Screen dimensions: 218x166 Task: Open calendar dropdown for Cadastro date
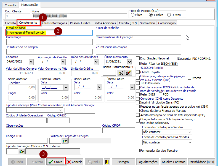[x=30, y=62]
